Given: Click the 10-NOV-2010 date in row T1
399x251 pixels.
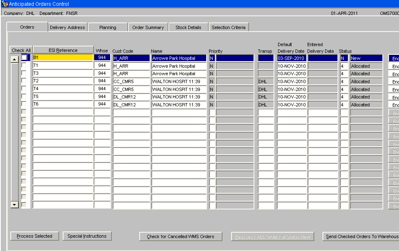Looking at the screenshot, I should 292,66.
